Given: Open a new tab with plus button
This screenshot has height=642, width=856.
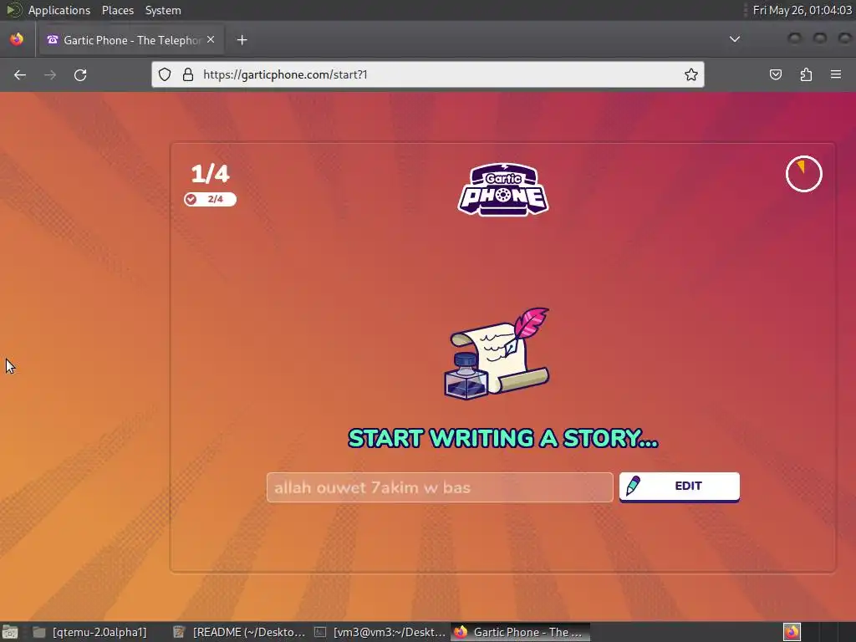Looking at the screenshot, I should (x=242, y=40).
